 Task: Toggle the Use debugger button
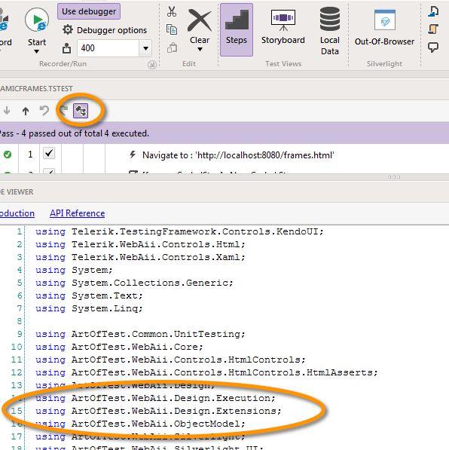(x=89, y=11)
